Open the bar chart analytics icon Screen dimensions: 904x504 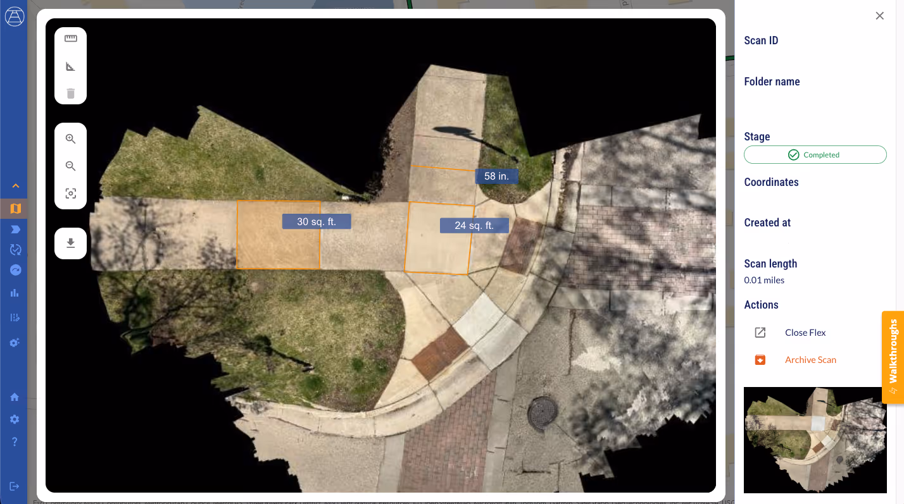tap(15, 293)
